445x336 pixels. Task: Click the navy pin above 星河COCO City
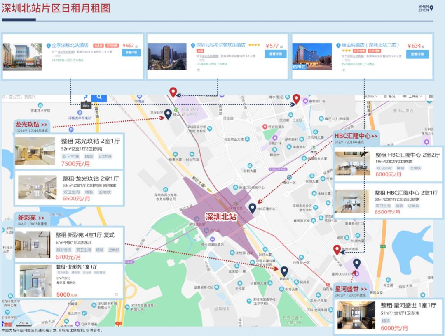[x=357, y=263]
